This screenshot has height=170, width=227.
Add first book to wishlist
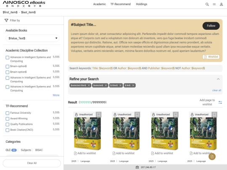click(85, 153)
